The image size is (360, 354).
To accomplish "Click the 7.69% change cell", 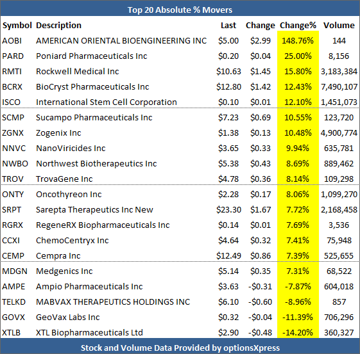I will click(x=298, y=225).
